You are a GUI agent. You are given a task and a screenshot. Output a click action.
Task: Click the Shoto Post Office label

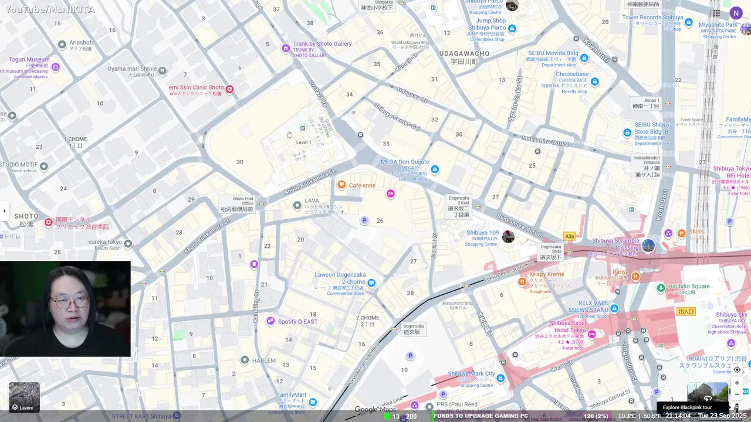[x=237, y=204]
